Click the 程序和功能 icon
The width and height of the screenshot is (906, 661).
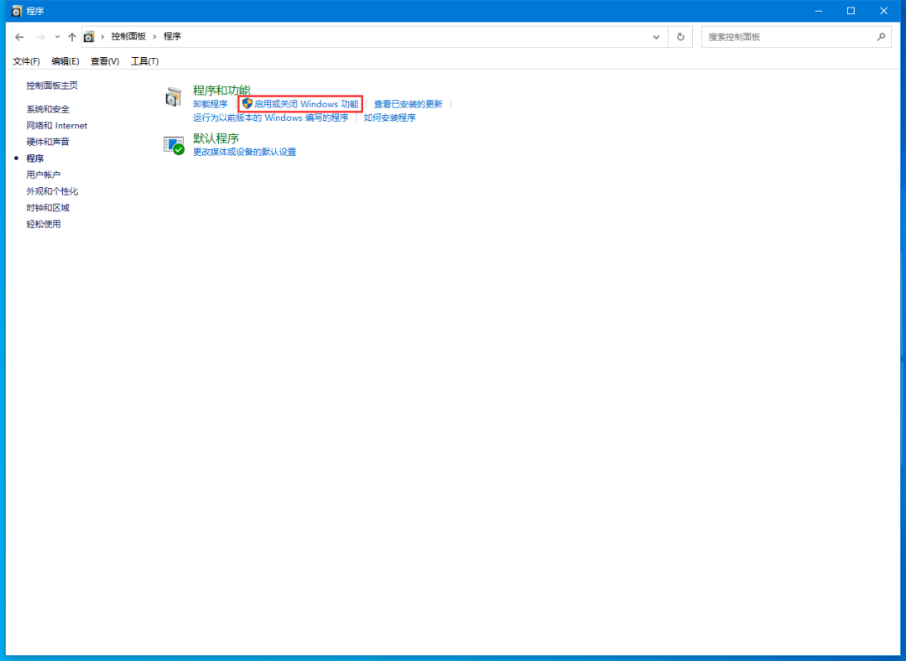pos(174,97)
